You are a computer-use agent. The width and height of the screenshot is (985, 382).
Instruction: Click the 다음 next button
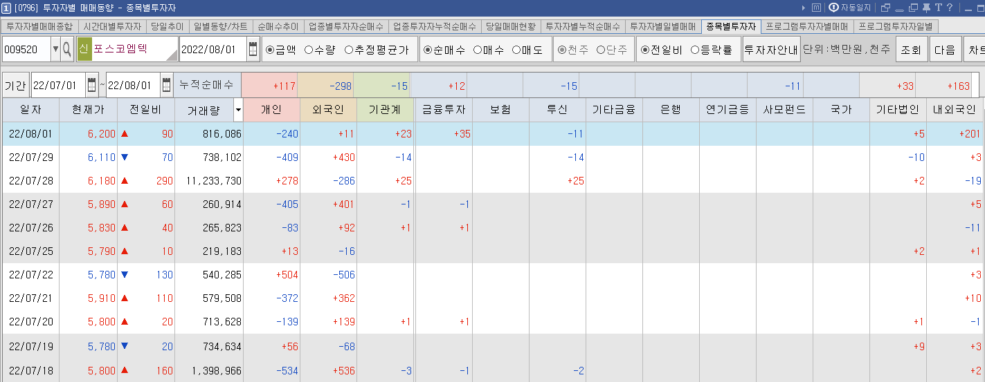(944, 50)
